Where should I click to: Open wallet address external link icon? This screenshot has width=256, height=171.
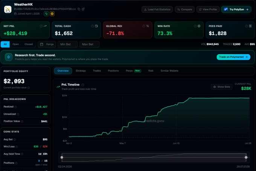pos(83,9)
